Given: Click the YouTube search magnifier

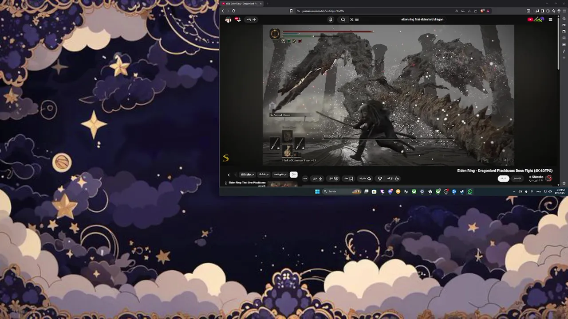Looking at the screenshot, I should (x=343, y=19).
